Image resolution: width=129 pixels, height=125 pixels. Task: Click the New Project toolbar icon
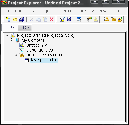8,19
